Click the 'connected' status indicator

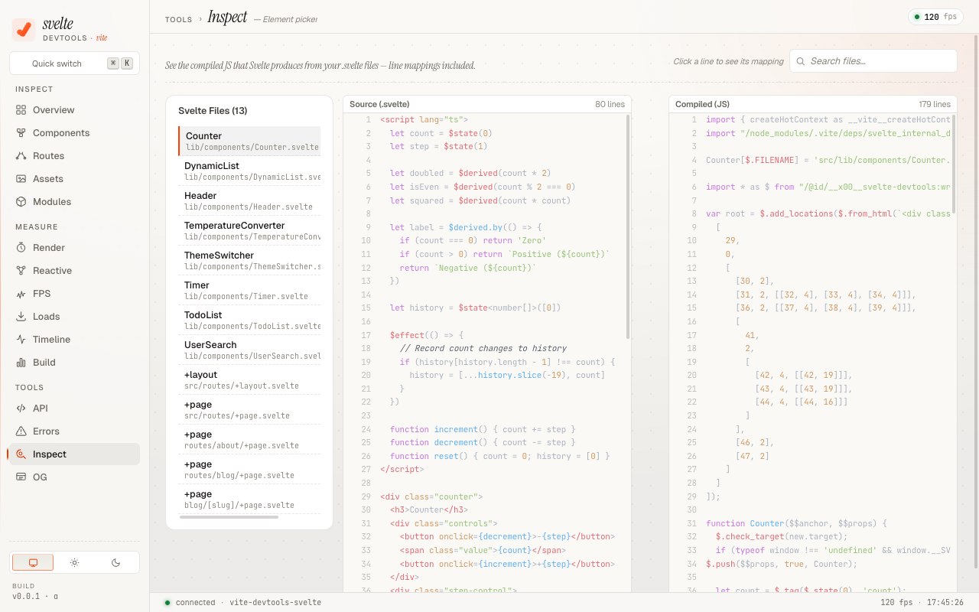190,603
